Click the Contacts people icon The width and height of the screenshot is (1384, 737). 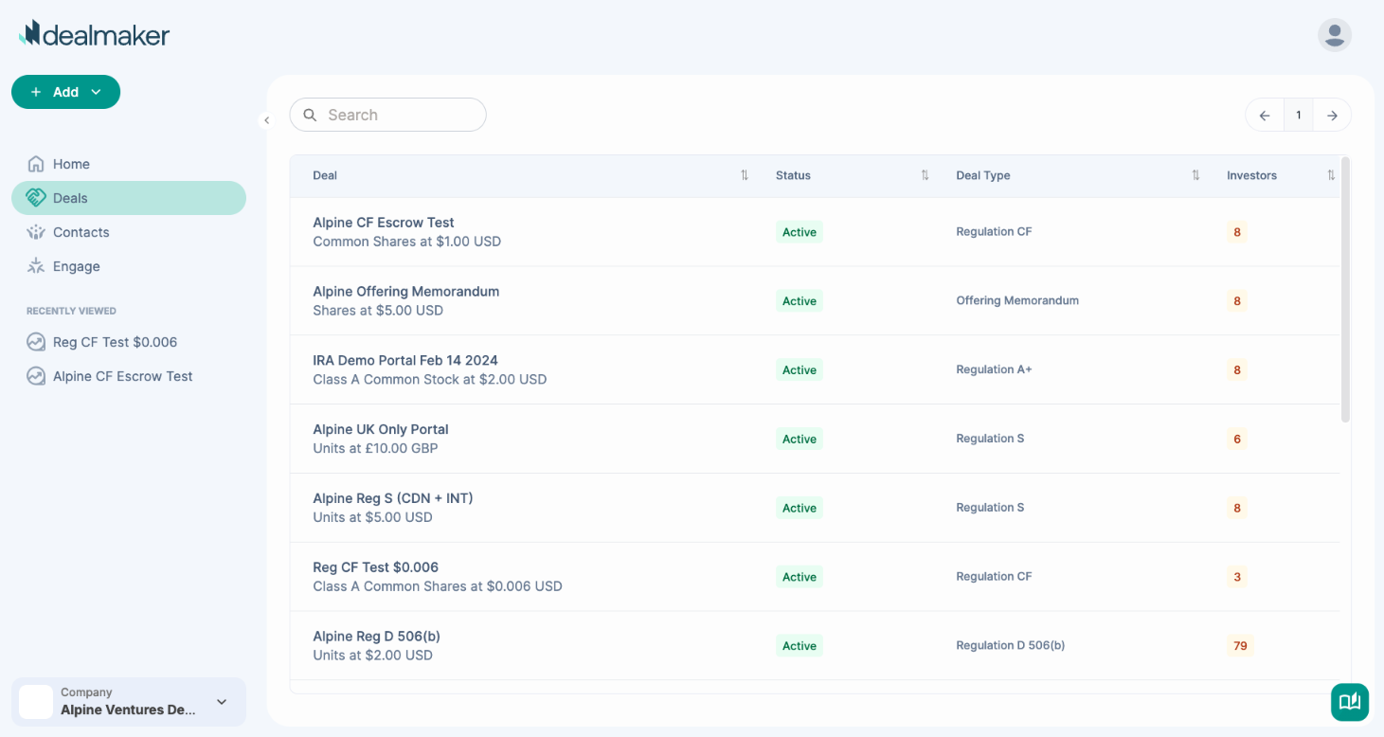pos(36,232)
